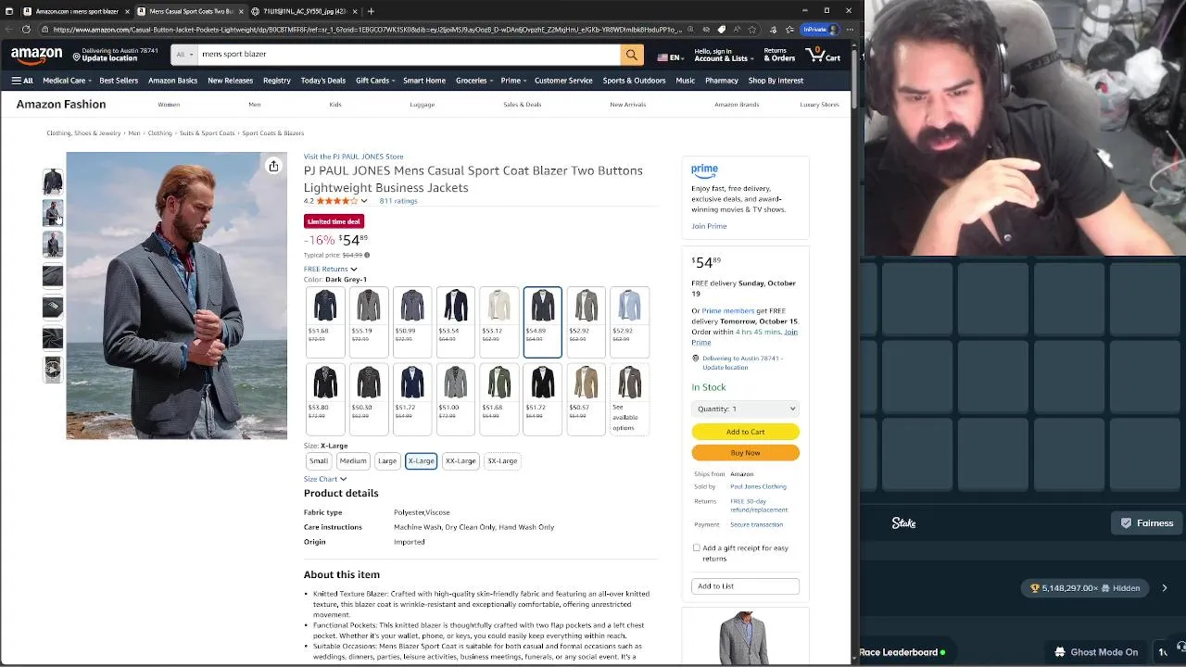Click the share icon on the product image
This screenshot has width=1186, height=667.
tap(273, 166)
